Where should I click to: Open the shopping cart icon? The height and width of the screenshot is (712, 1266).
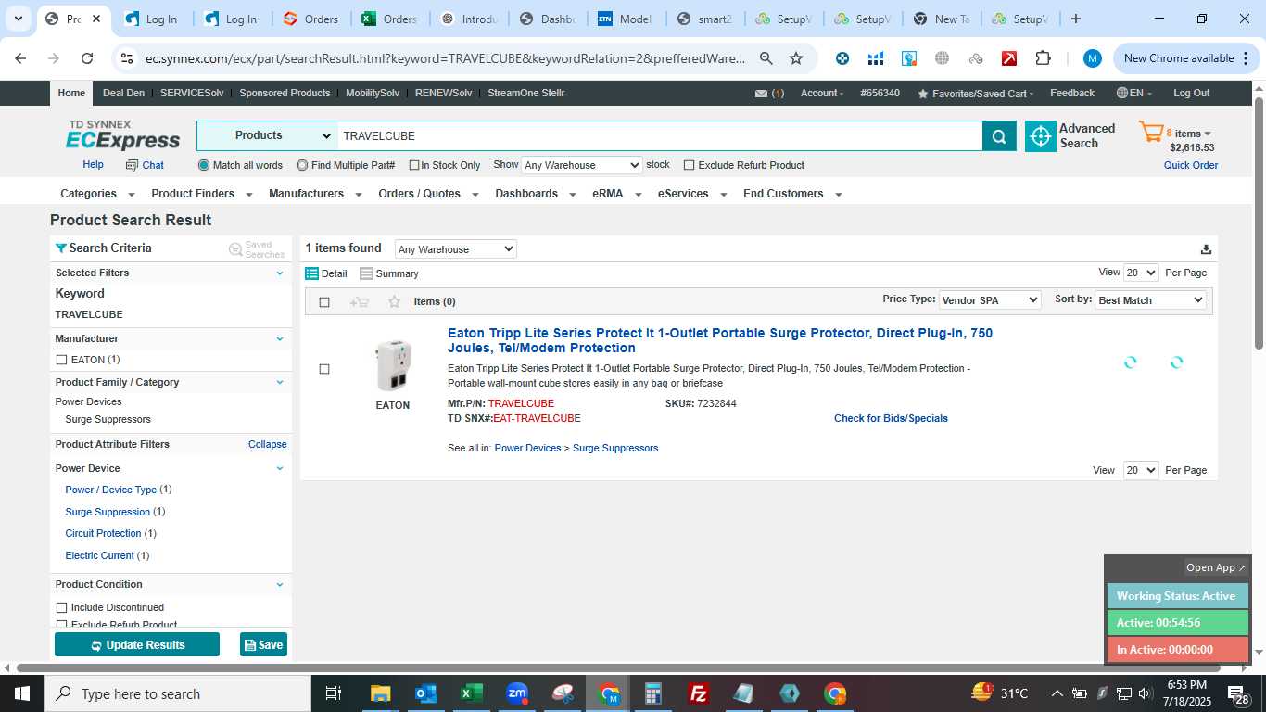[x=1151, y=133]
